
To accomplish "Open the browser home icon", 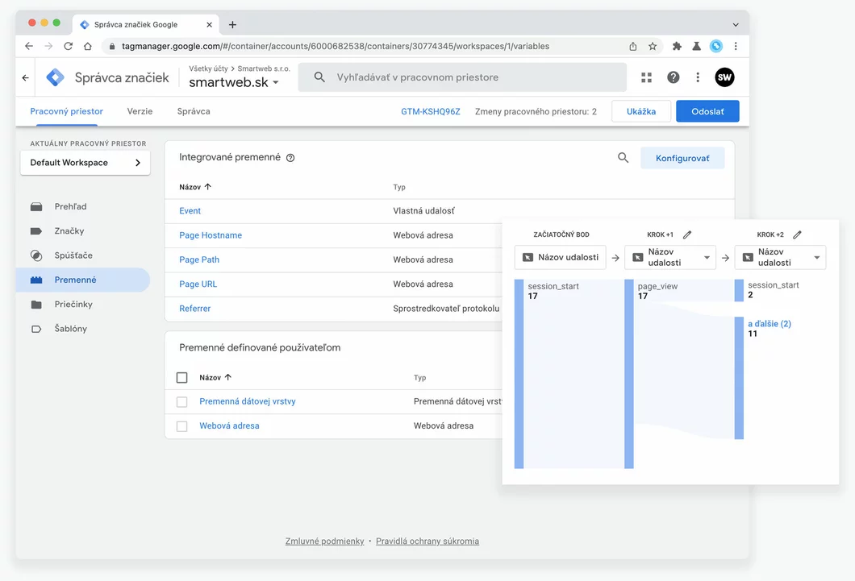I will click(88, 46).
